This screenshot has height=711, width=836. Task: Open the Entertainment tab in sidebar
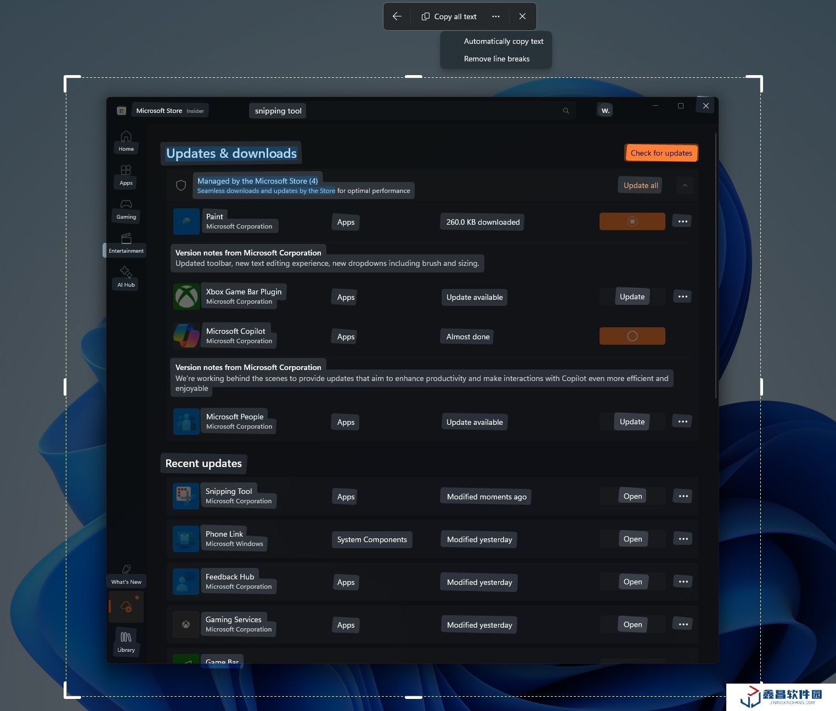pyautogui.click(x=126, y=243)
